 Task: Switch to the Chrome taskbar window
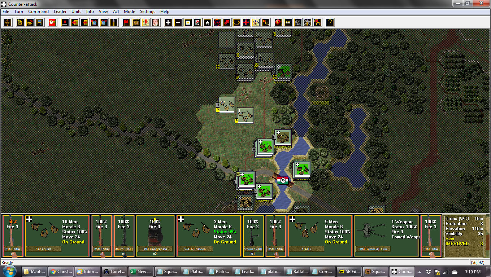pos(61,272)
